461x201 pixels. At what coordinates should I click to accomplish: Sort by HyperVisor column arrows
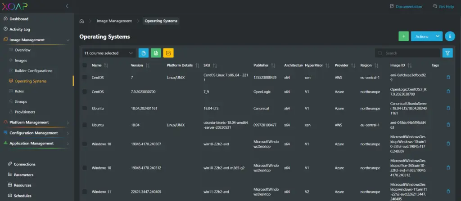click(x=327, y=66)
